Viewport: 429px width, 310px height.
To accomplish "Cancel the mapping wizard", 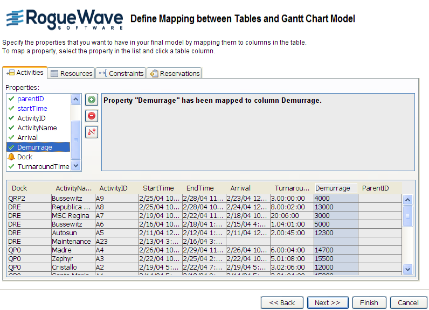I will [x=404, y=302].
